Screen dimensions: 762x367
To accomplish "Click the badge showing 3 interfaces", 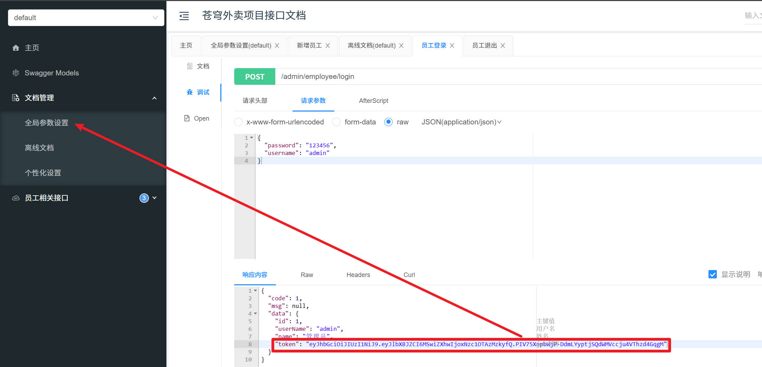I will pos(144,198).
